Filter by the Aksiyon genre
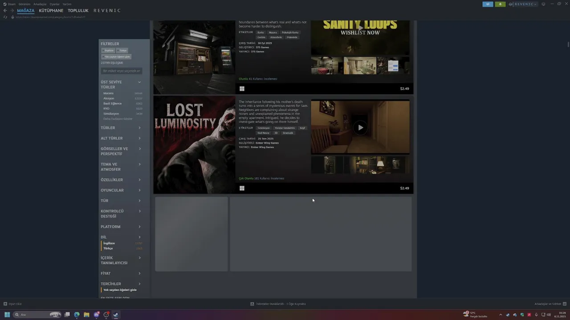This screenshot has width=570, height=320. coord(123,98)
